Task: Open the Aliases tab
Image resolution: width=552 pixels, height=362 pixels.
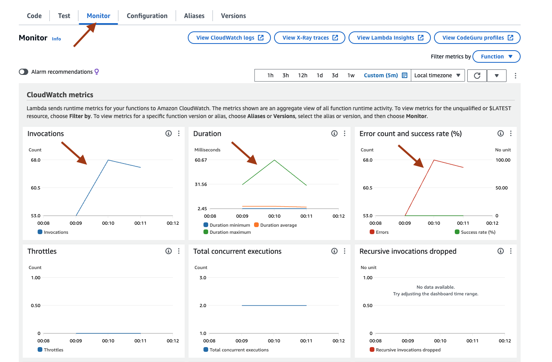Action: [x=194, y=16]
